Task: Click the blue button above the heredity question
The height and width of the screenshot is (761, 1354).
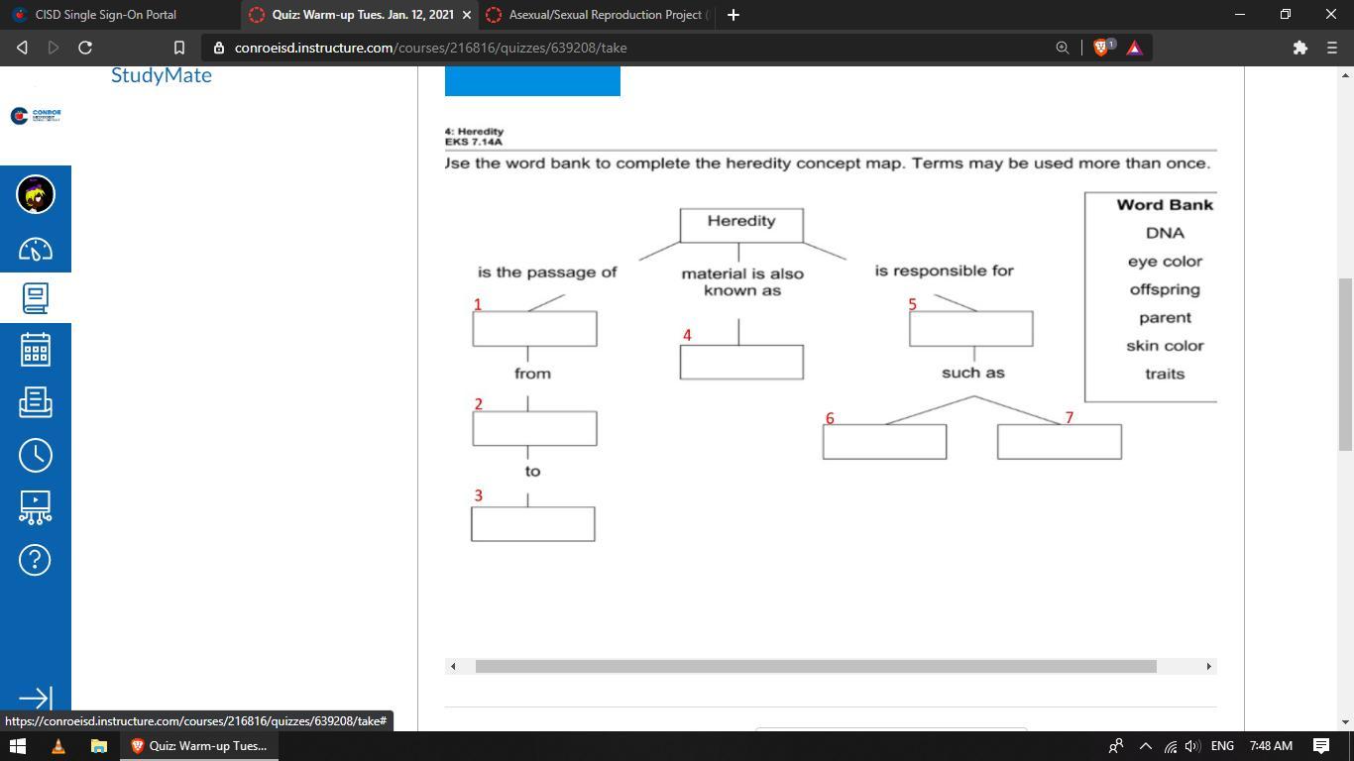Action: tap(532, 81)
